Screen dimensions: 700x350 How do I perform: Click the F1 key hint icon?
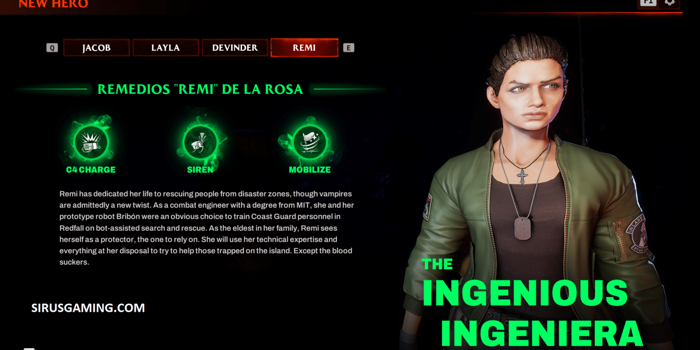tap(648, 2)
